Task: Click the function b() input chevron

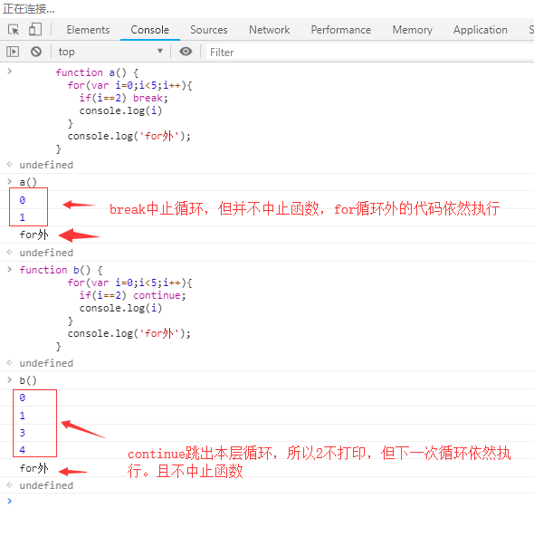Action: pyautogui.click(x=10, y=269)
